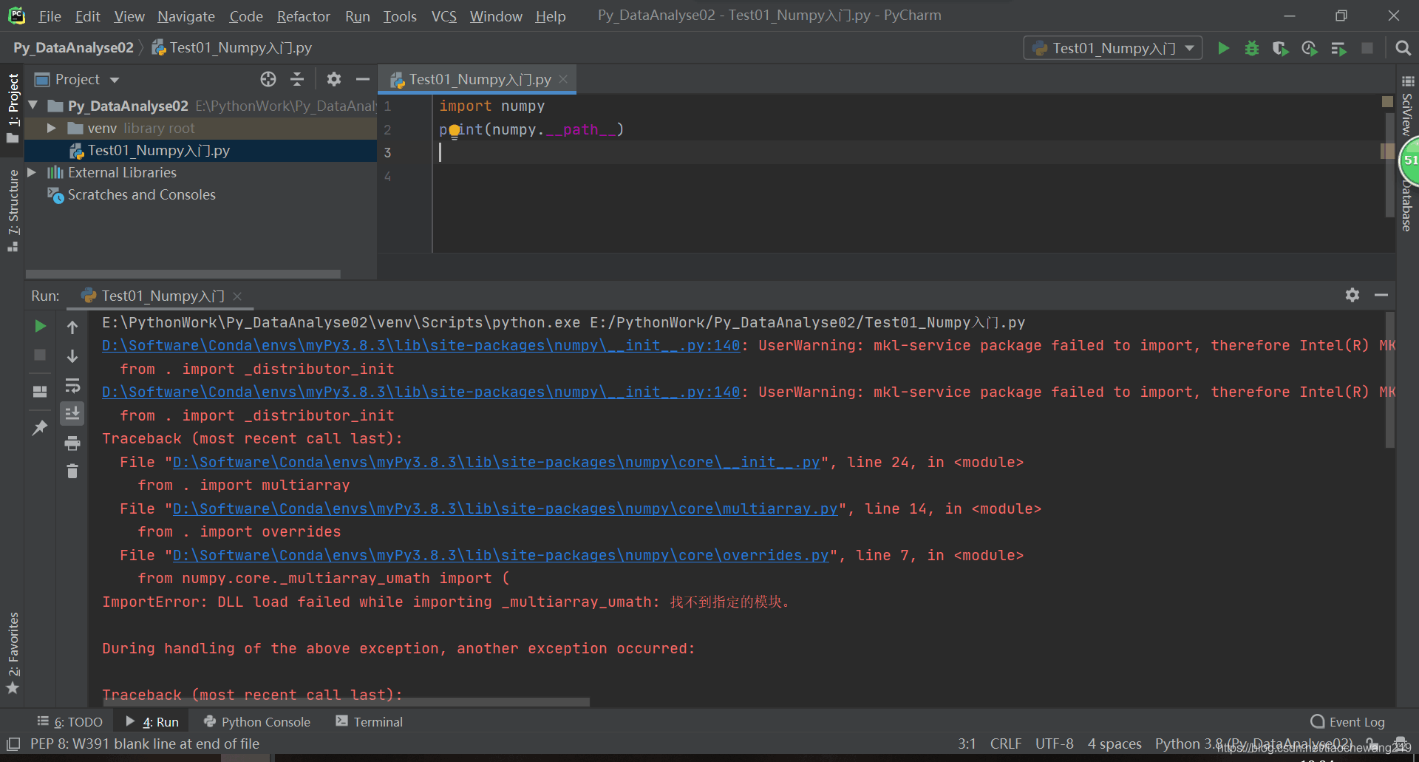Screen dimensions: 1419x762
Task: Open the Event Log
Action: (x=1347, y=721)
